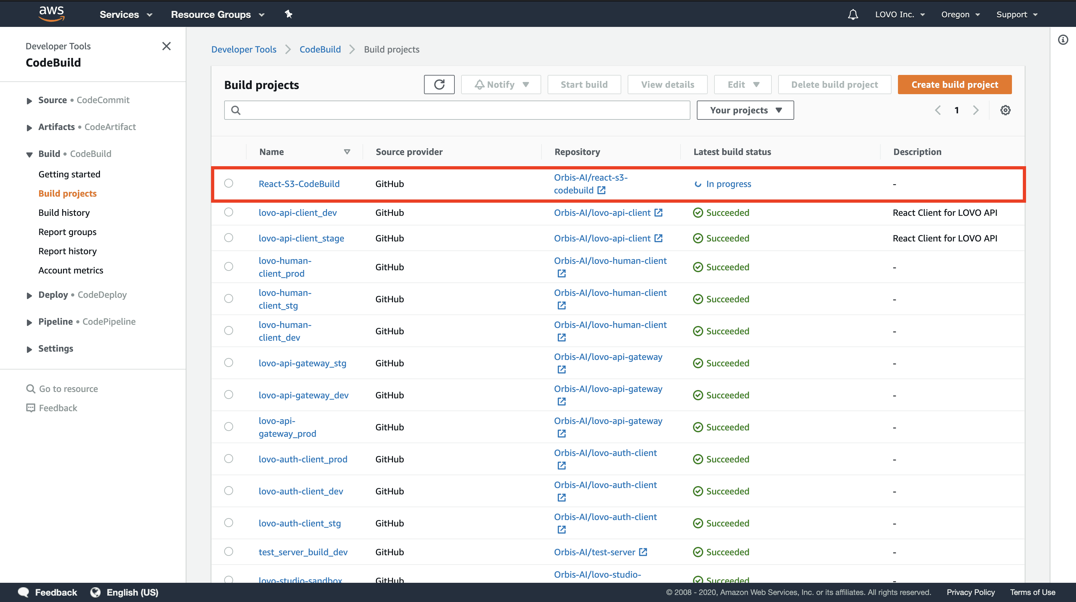Open external link icon in lovo-auth-client_prod row

point(561,465)
